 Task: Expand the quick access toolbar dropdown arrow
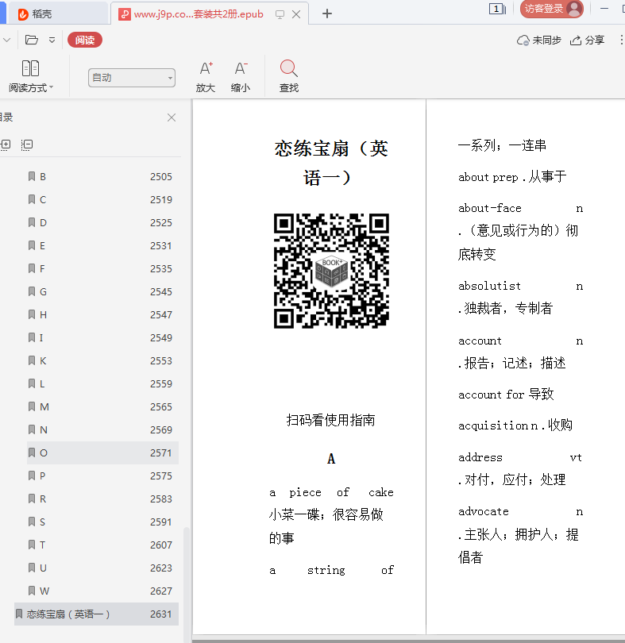click(52, 40)
